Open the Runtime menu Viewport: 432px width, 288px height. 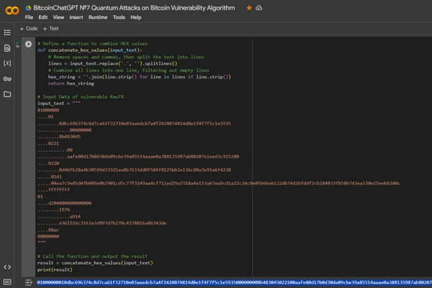pyautogui.click(x=98, y=17)
